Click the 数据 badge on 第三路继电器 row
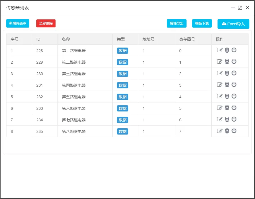Viewport: 255px width, 199px height. pyautogui.click(x=122, y=73)
